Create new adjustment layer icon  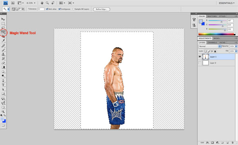tap(217, 143)
